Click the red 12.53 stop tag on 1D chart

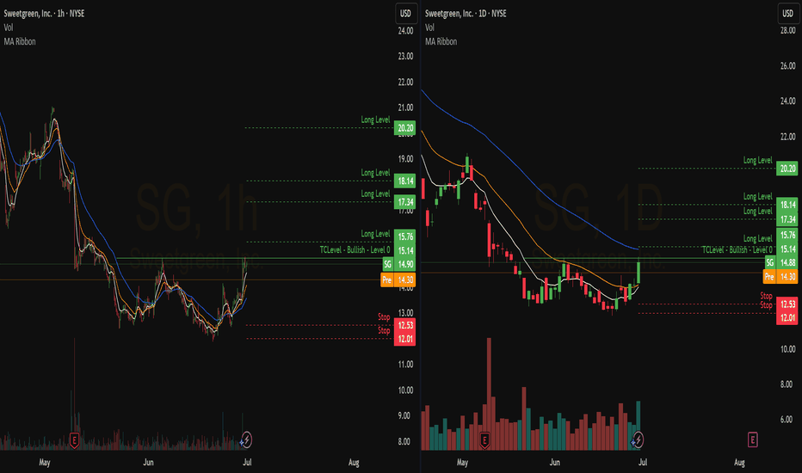point(787,304)
